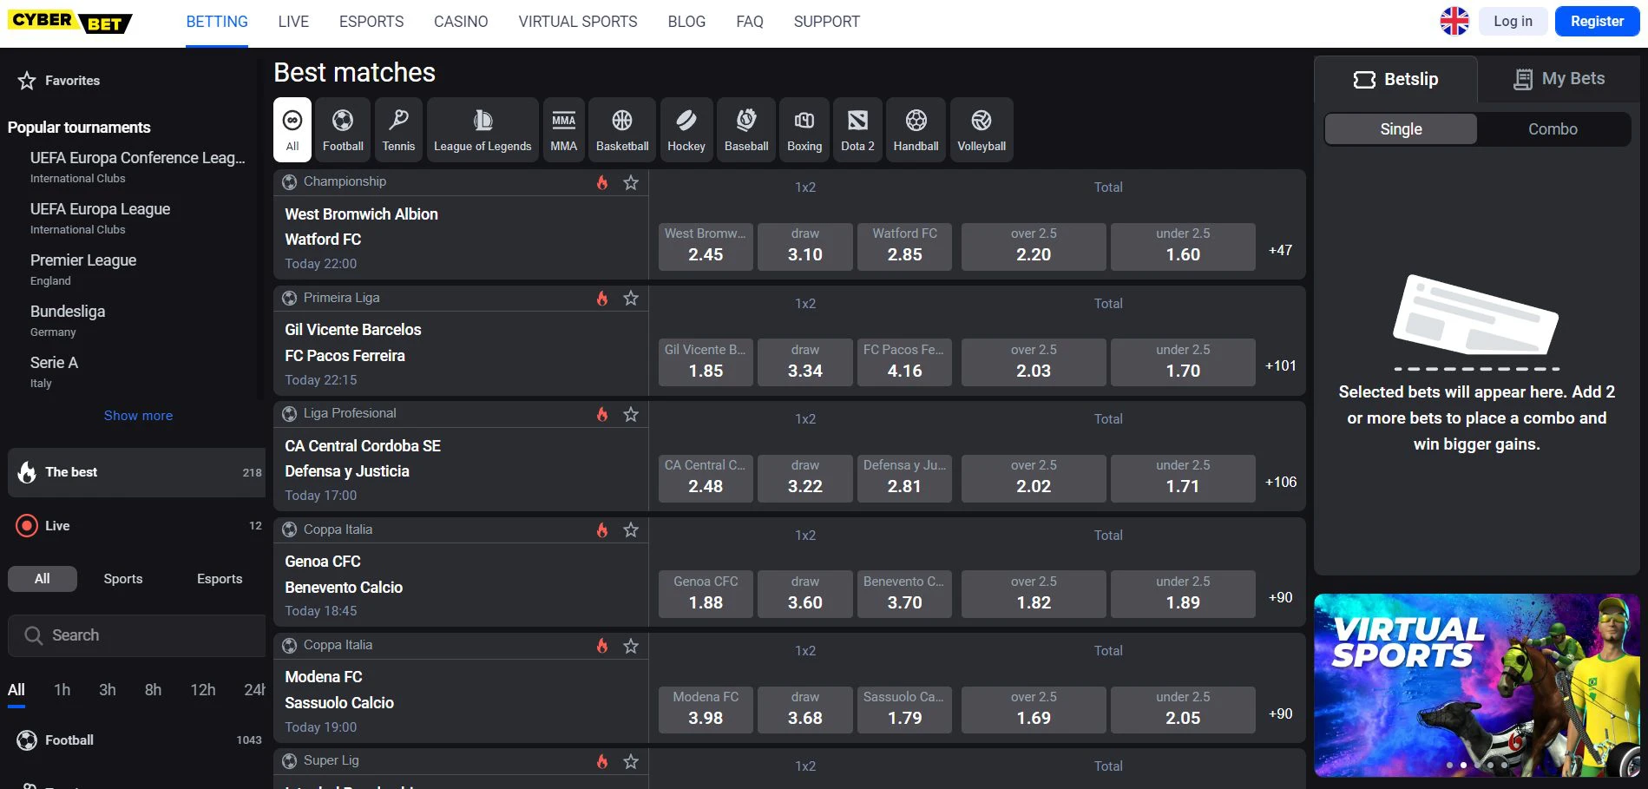Bet on draw 3.34 for Gil Vicente match
Viewport: 1648px width, 789px height.
[805, 362]
